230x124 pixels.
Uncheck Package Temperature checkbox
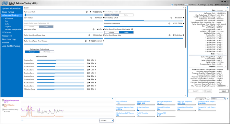[3, 100]
